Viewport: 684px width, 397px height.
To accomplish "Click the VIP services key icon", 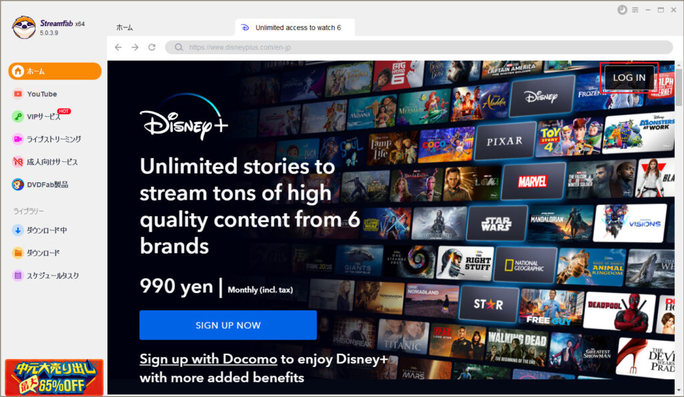I will (x=18, y=116).
